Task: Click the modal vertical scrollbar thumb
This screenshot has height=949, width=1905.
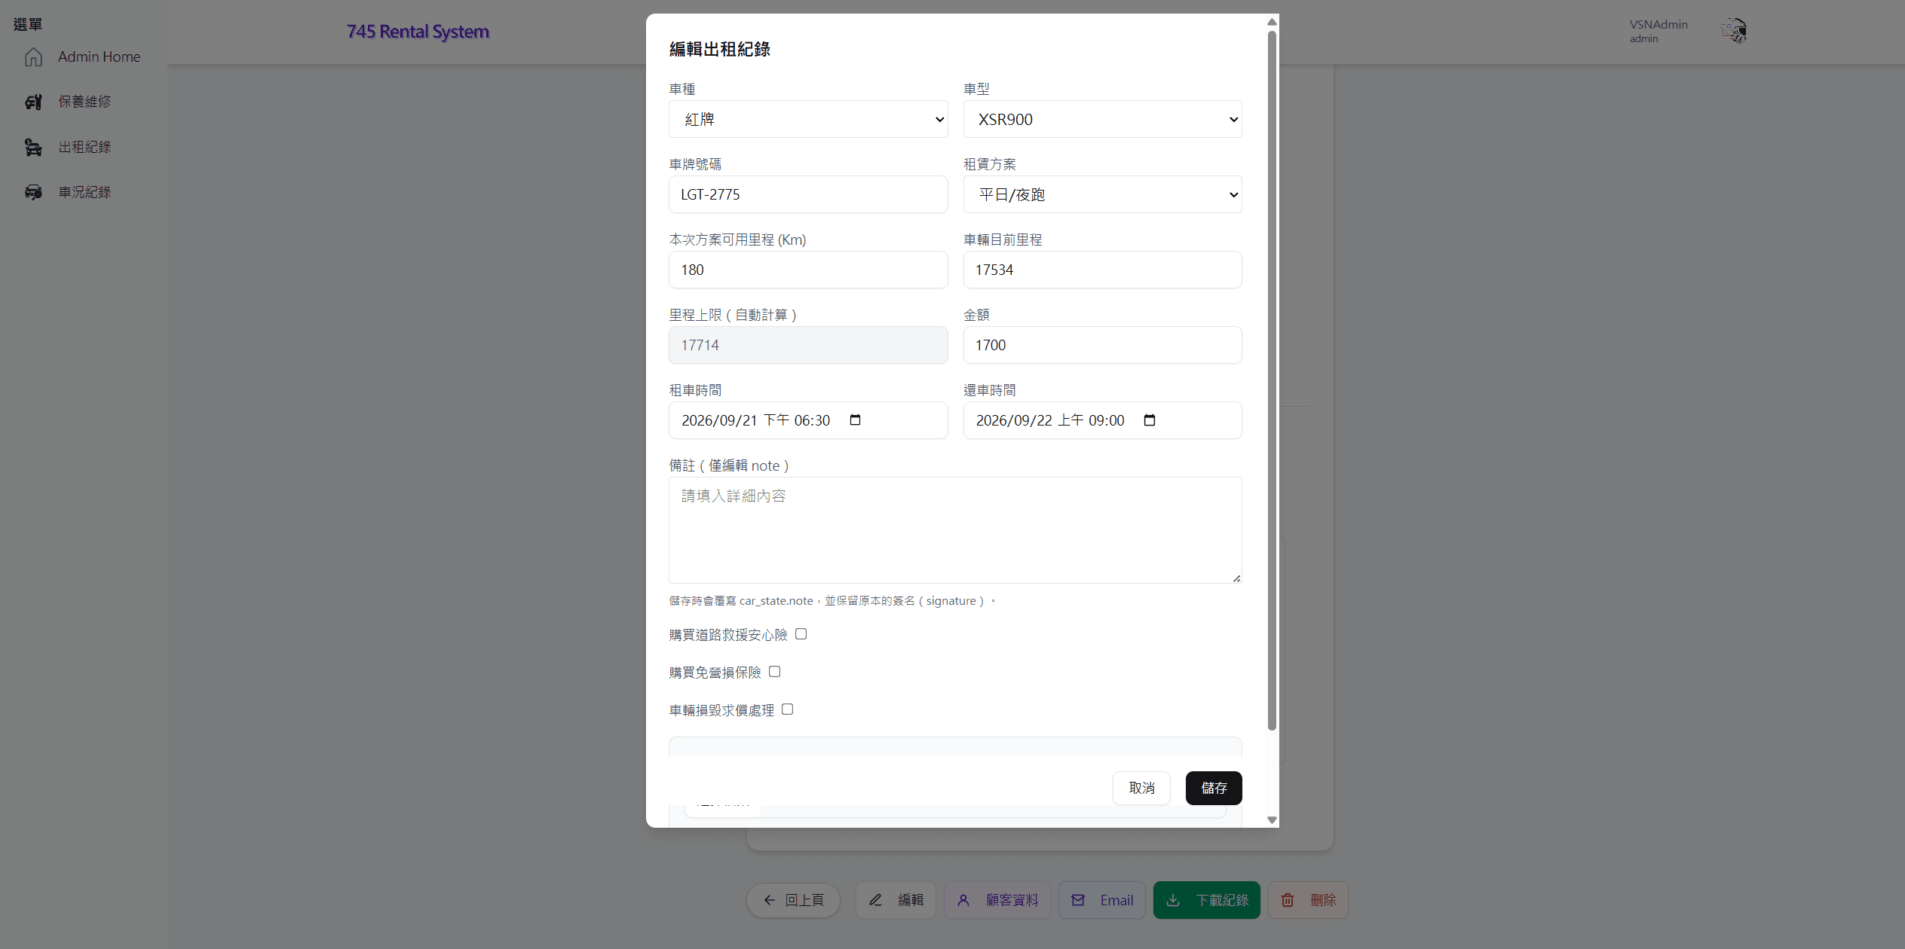Action: (1272, 380)
